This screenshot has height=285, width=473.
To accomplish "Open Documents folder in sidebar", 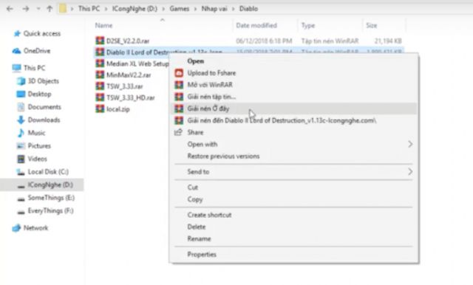I will click(44, 107).
